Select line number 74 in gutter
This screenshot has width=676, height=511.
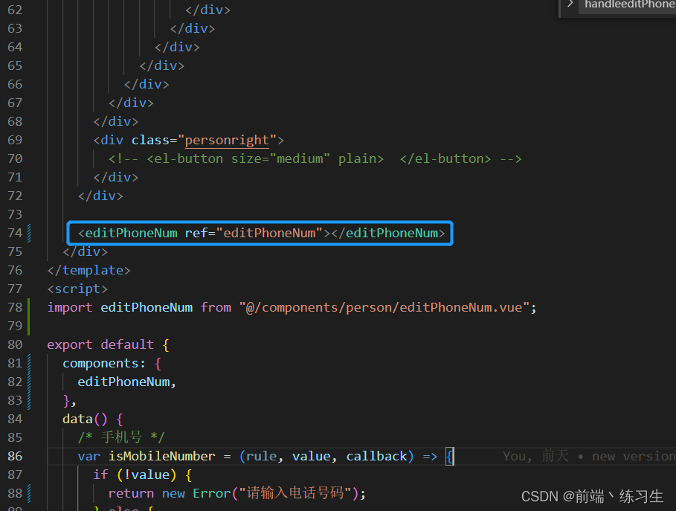(x=15, y=233)
